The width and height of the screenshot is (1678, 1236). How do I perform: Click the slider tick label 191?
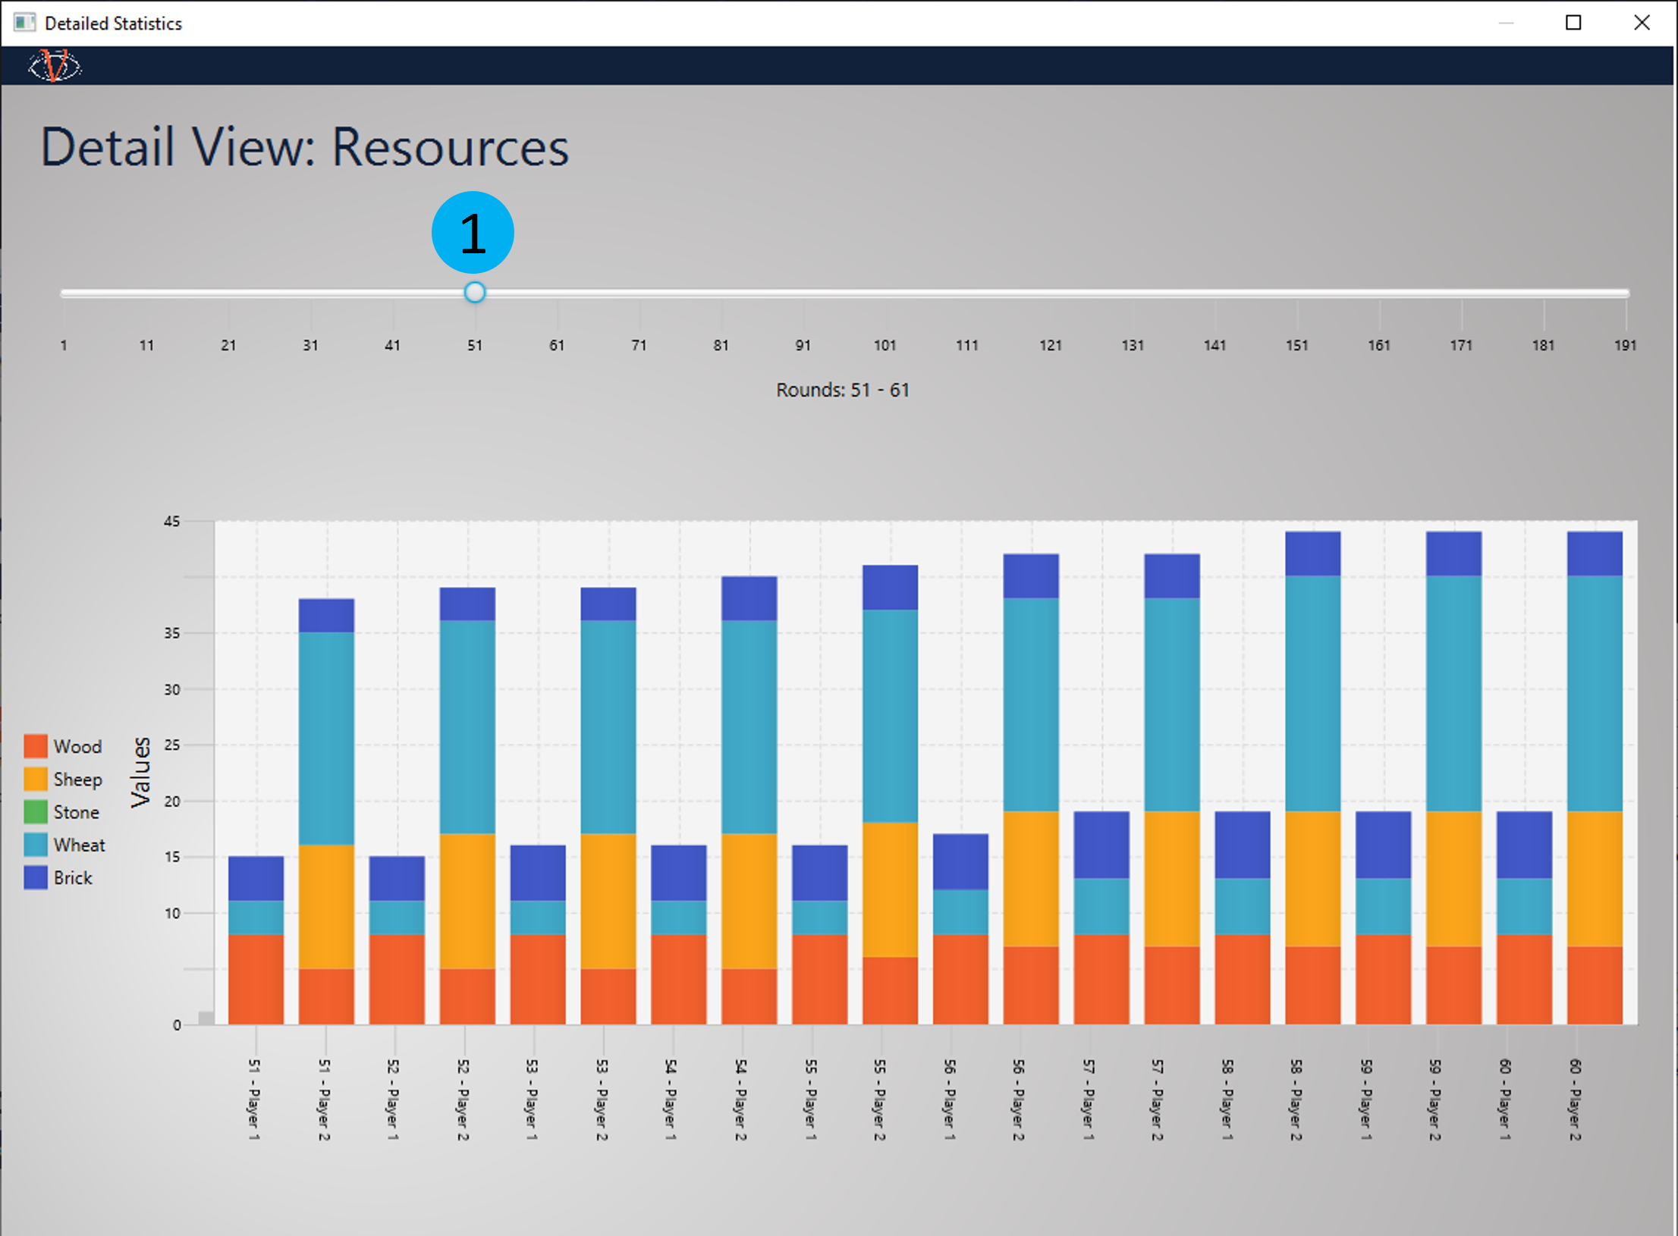1625,345
